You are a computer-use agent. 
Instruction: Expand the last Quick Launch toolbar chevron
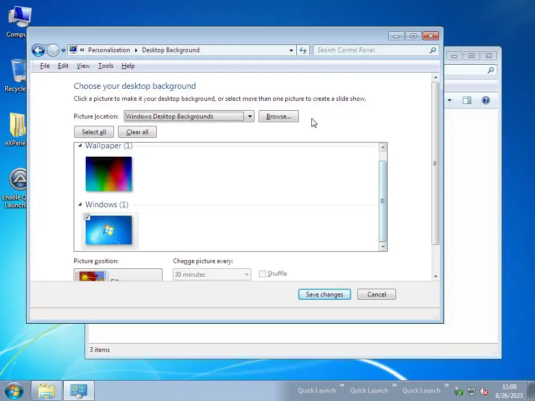point(447,385)
